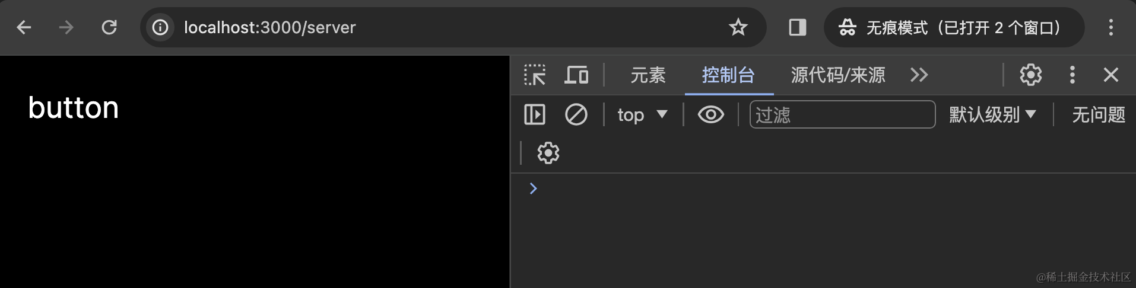
Task: Switch to the 元素 tab
Action: 648,75
